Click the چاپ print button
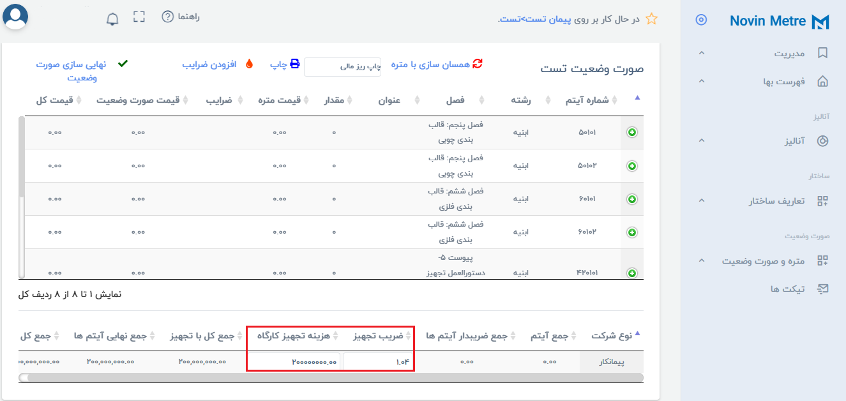The width and height of the screenshot is (846, 401). [x=285, y=64]
